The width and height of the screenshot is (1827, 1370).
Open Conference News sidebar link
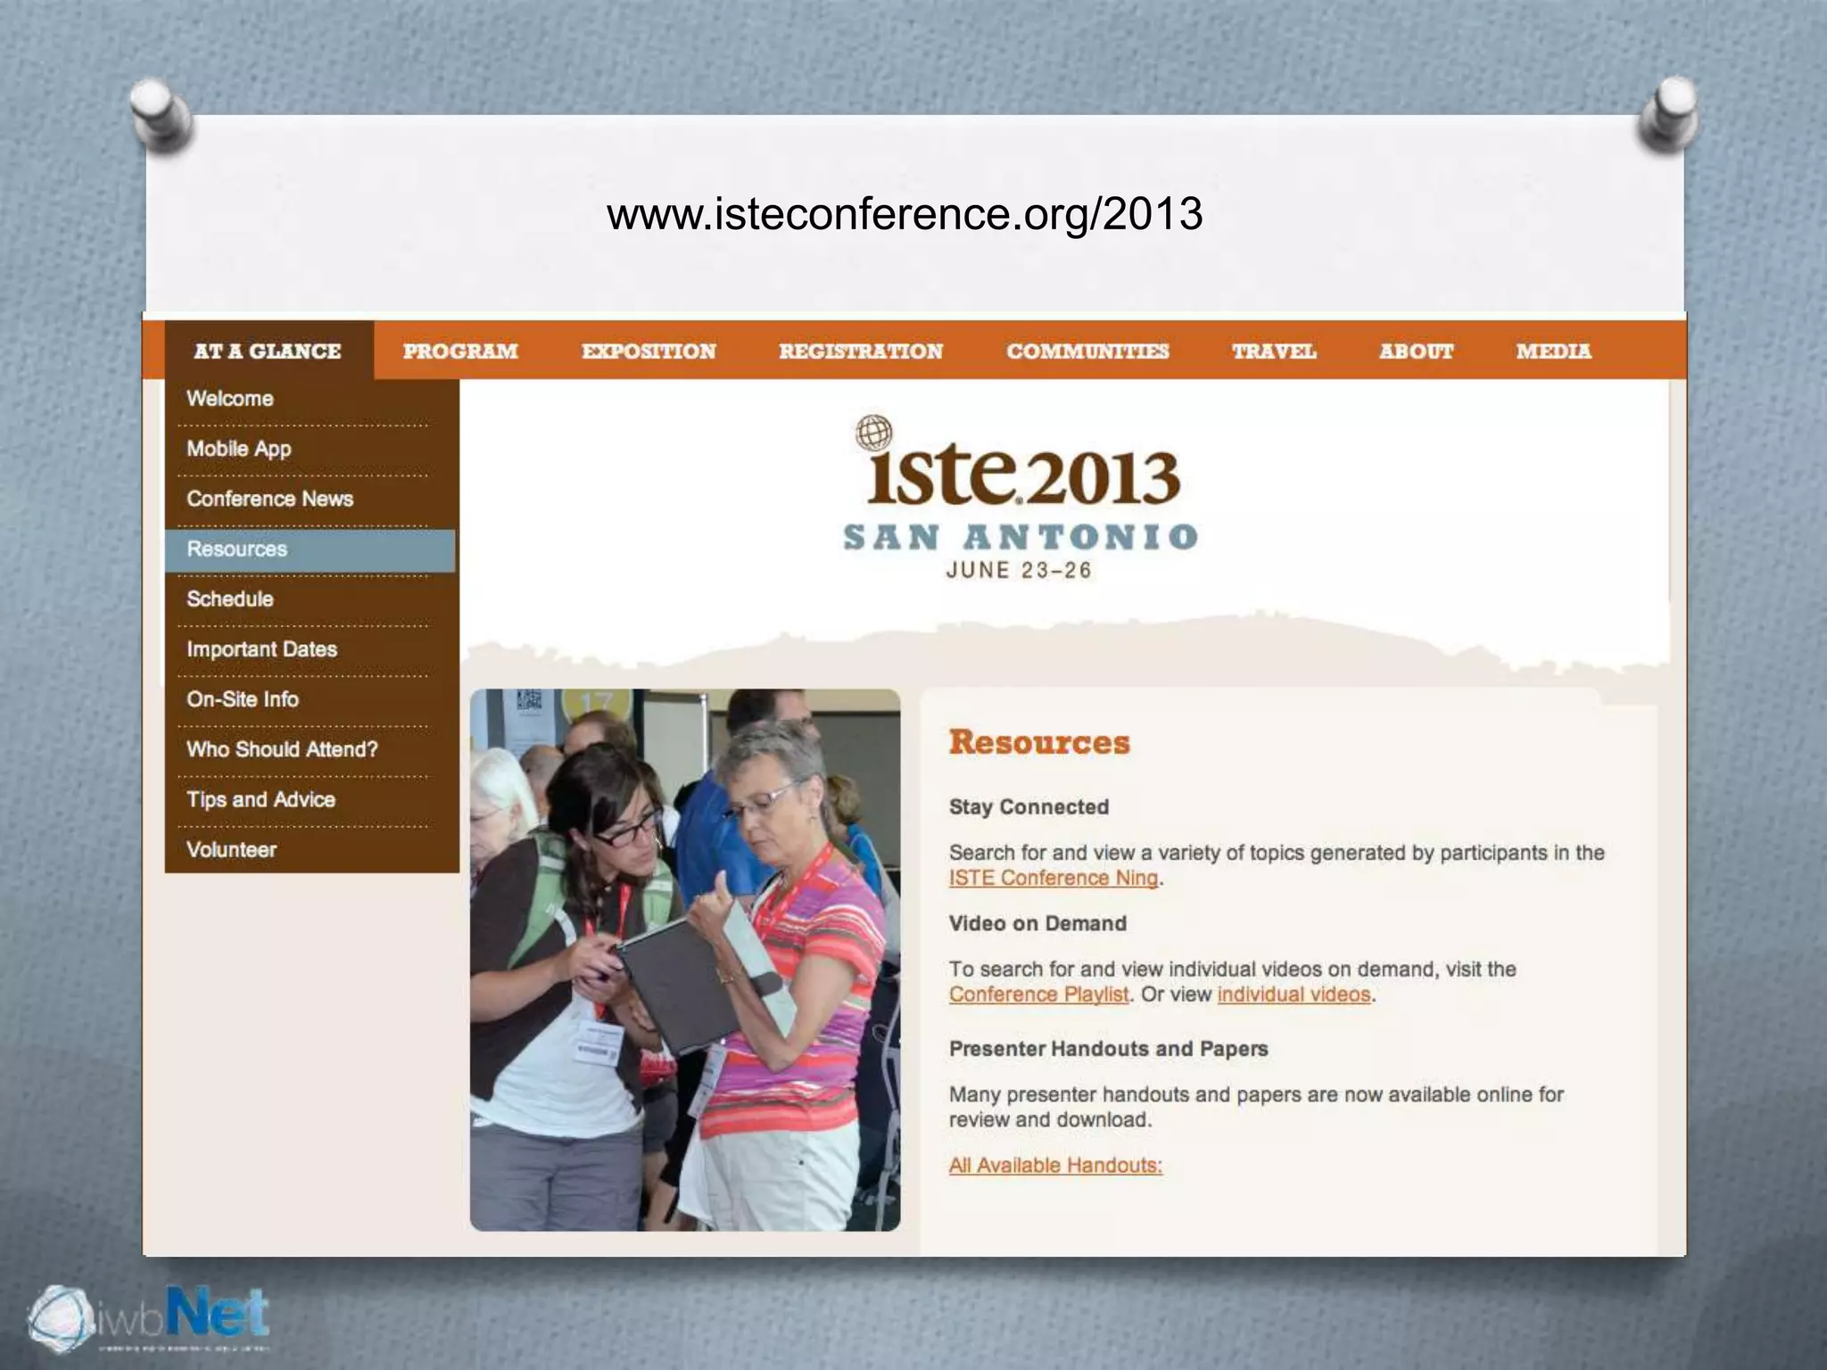[269, 499]
